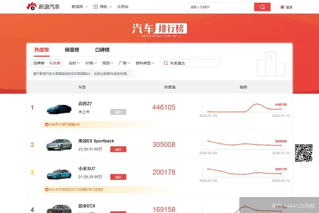319x213 pixels.
Task: Click the Sina Auto logo
Action: pos(44,7)
